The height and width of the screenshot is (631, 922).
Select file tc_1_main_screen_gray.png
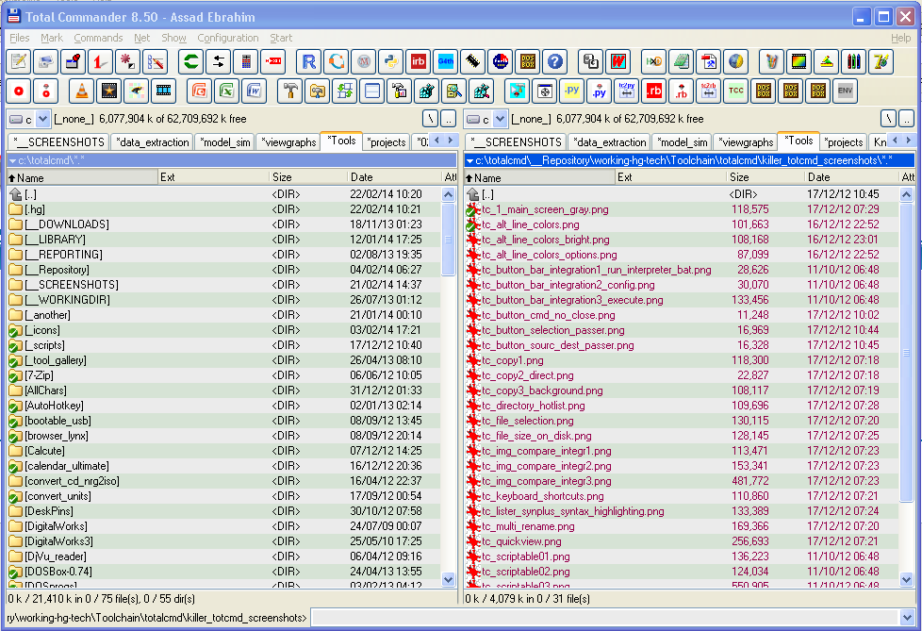[x=682, y=209]
